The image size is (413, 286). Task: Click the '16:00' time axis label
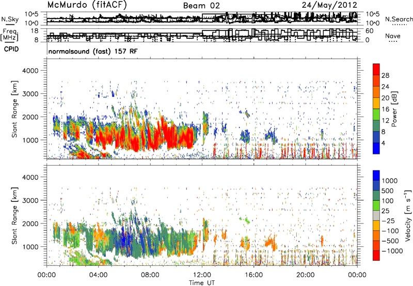tap(253, 275)
